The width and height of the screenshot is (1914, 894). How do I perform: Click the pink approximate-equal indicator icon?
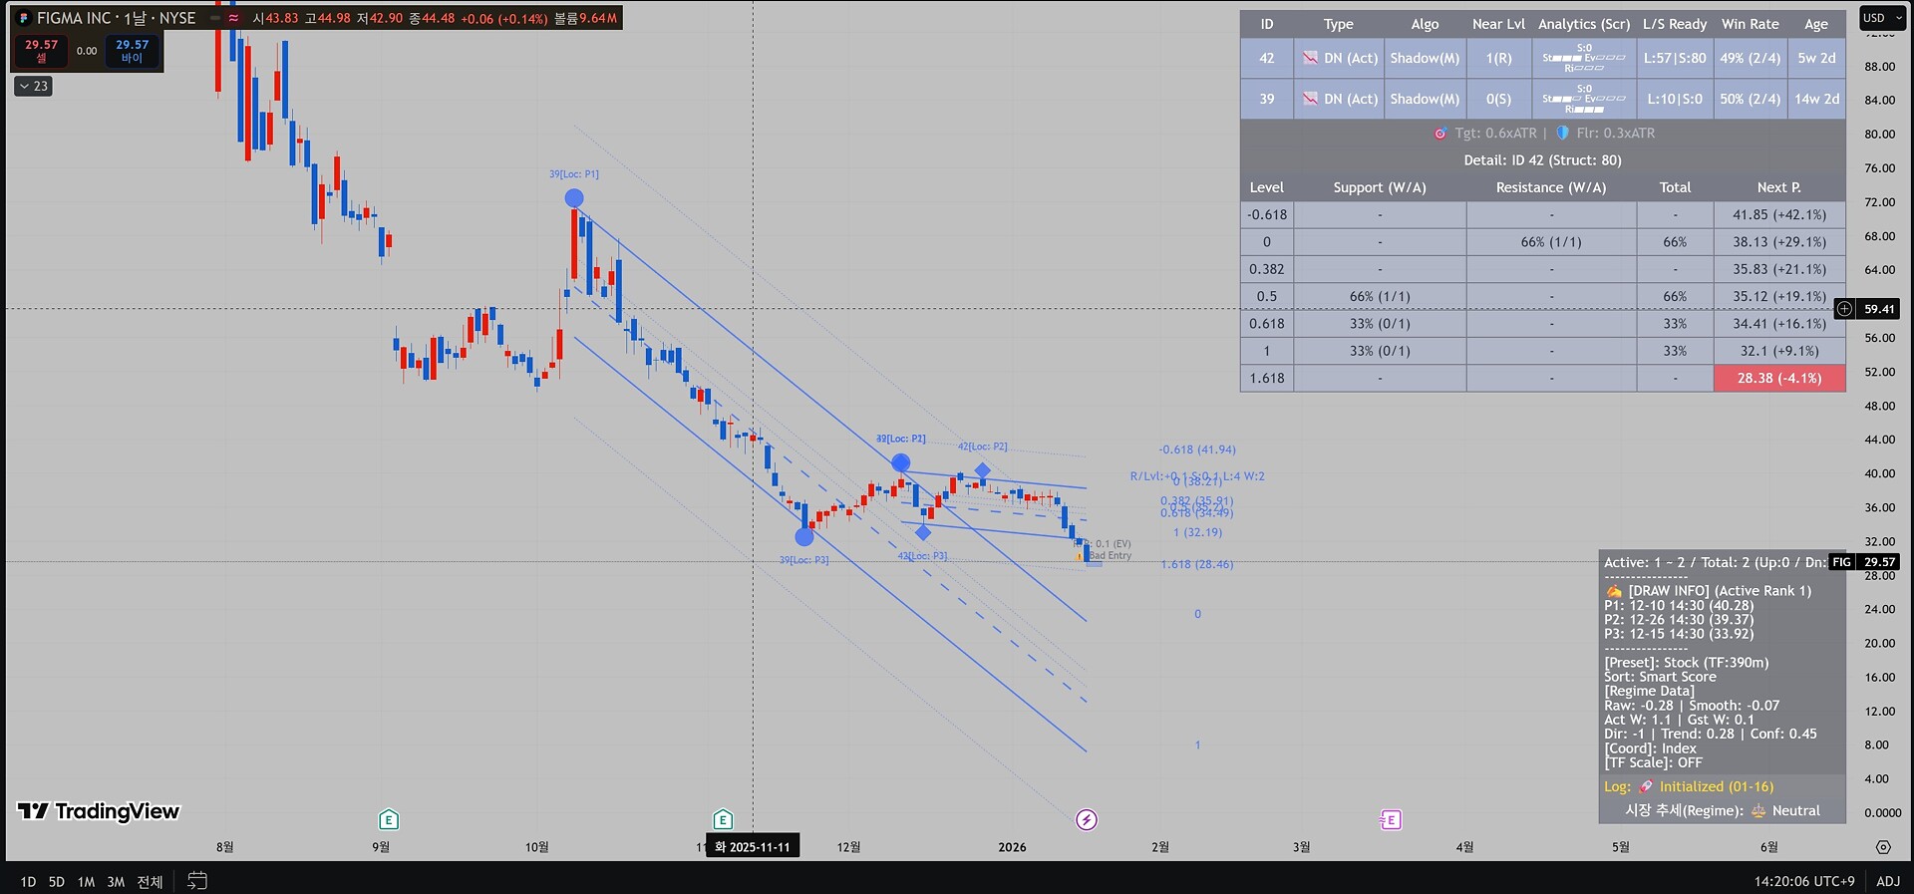[x=233, y=18]
